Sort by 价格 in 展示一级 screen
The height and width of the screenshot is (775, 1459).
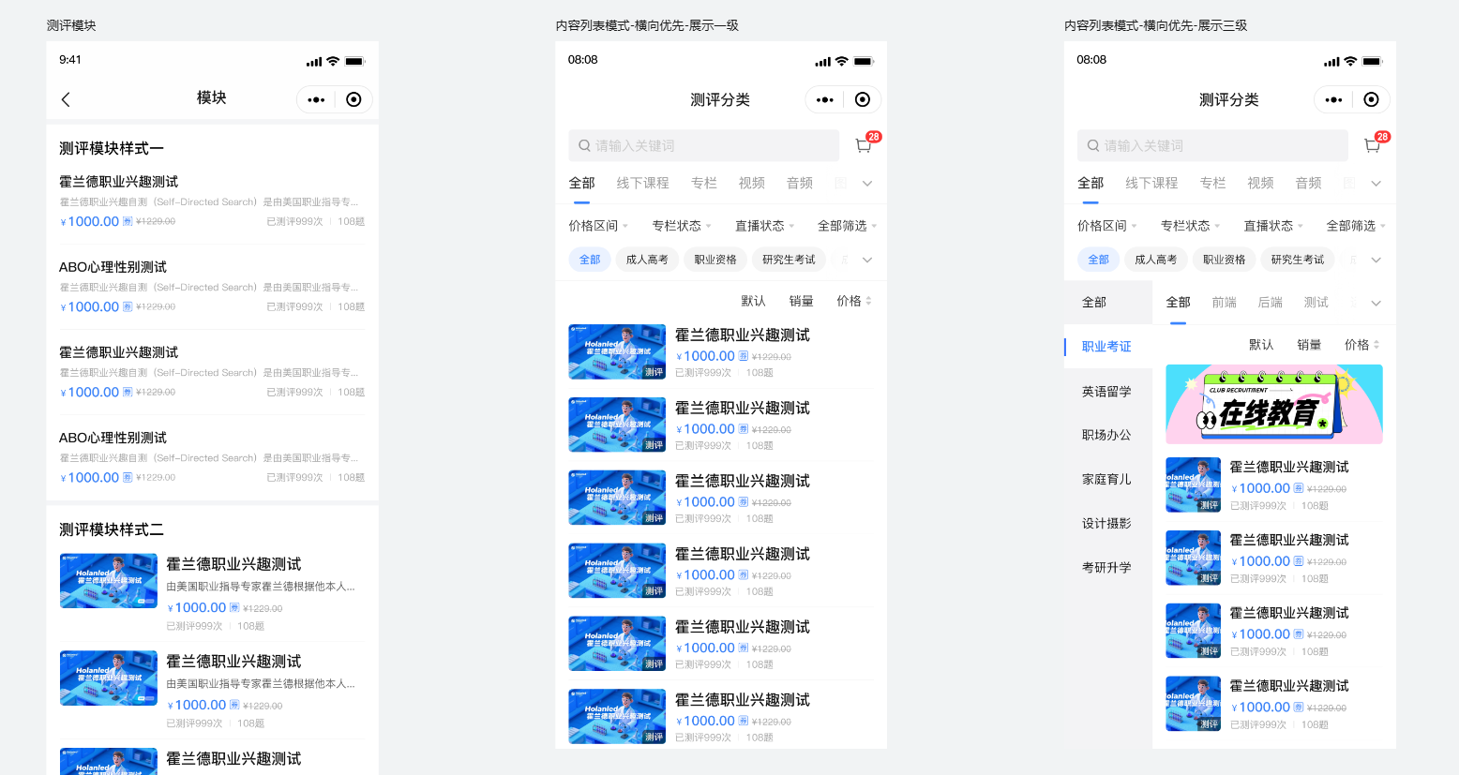tap(854, 301)
